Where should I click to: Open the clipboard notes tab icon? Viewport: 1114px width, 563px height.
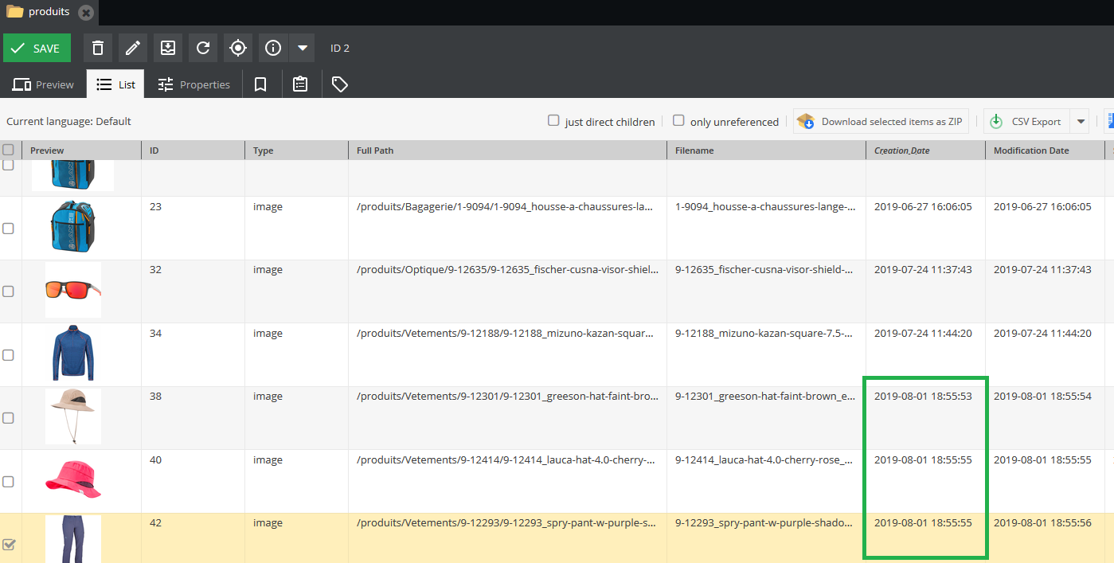coord(300,84)
